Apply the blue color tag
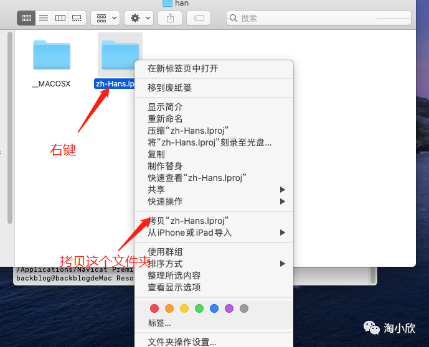The image size is (429, 347). 214,308
